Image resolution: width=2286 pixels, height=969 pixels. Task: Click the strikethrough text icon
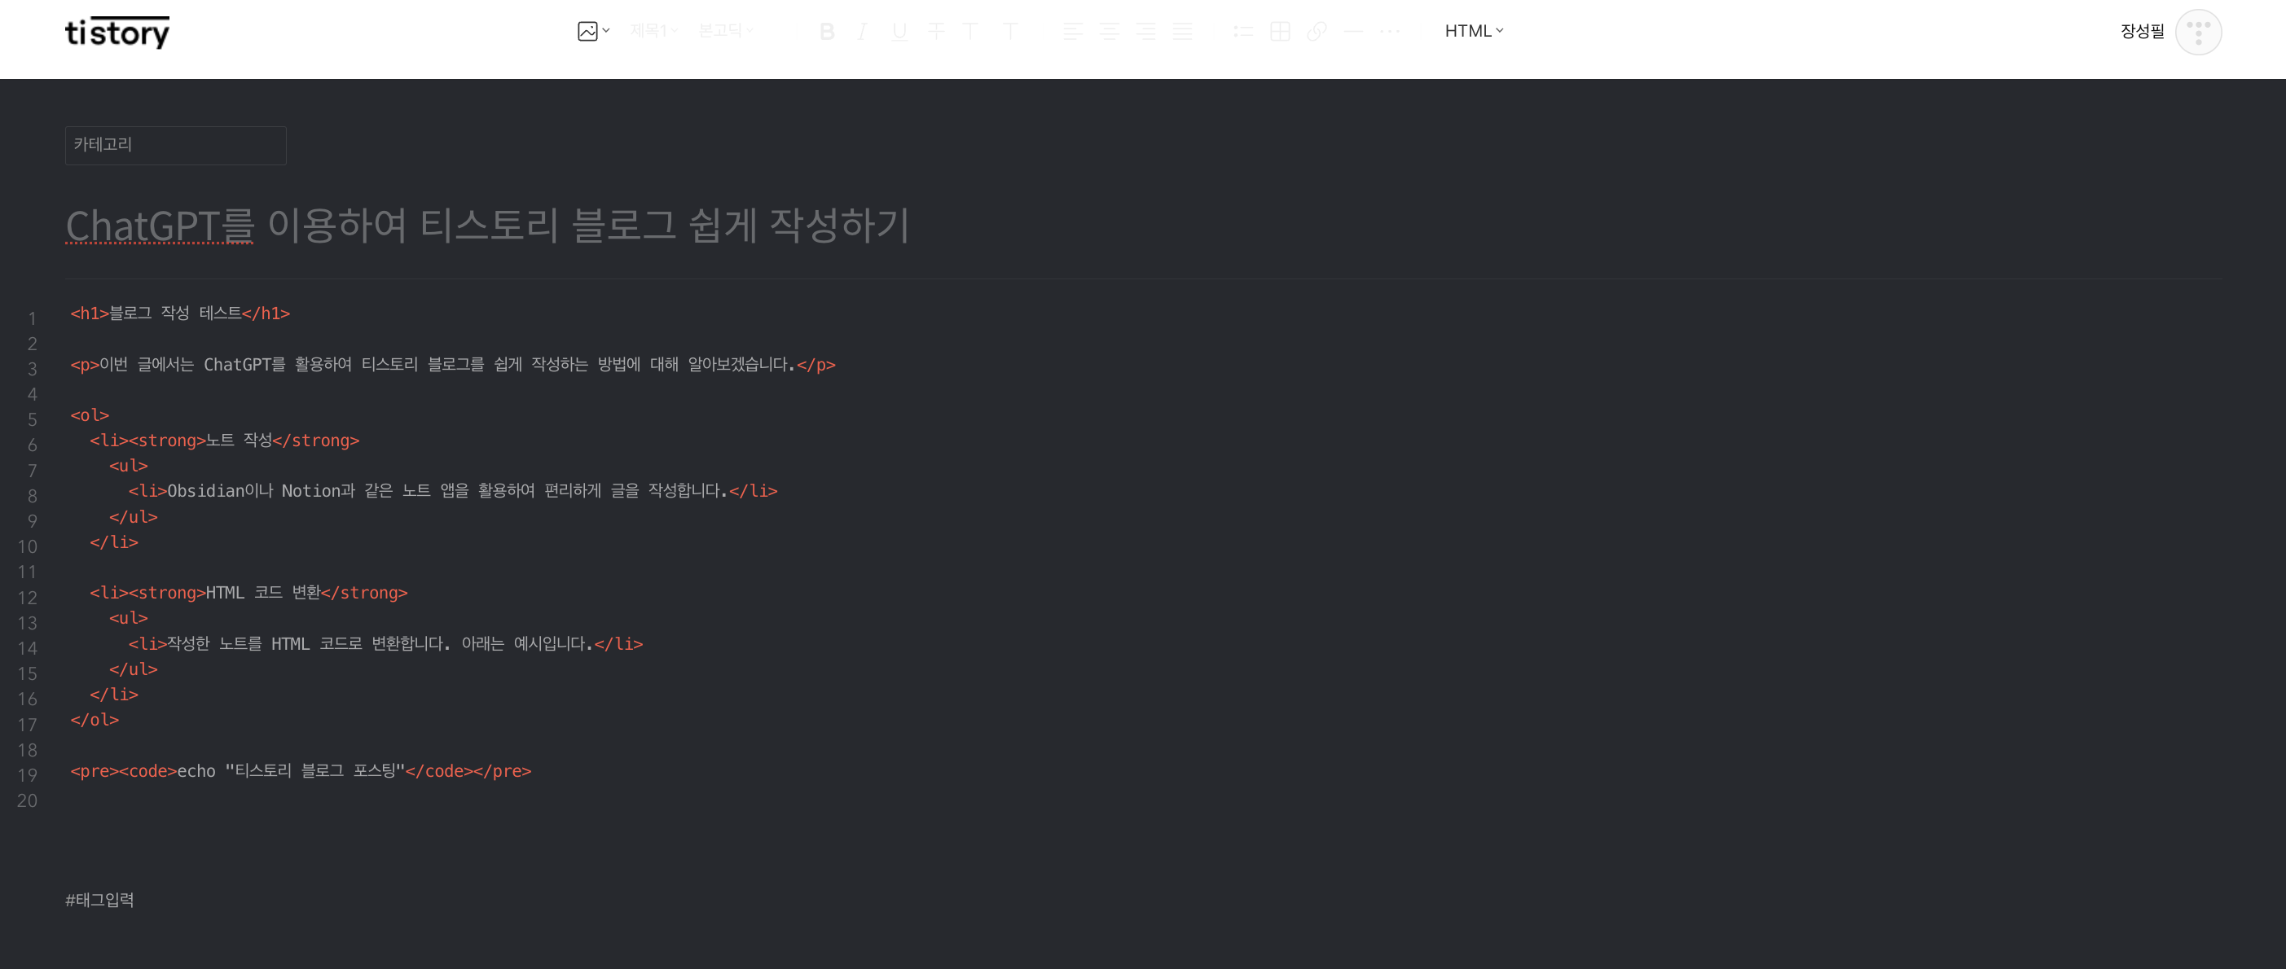(935, 32)
